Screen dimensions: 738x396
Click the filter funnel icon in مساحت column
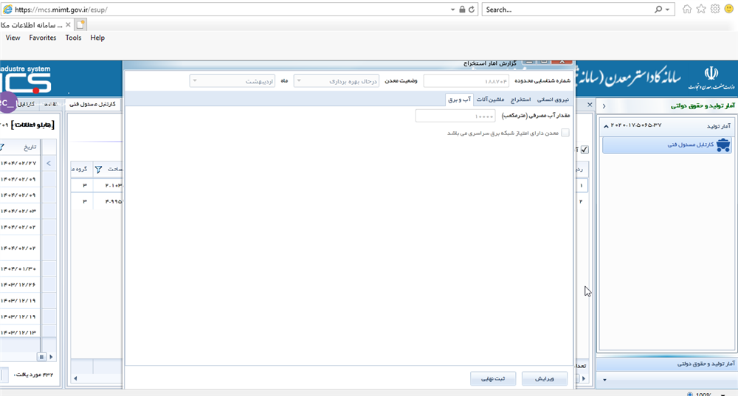(x=98, y=170)
